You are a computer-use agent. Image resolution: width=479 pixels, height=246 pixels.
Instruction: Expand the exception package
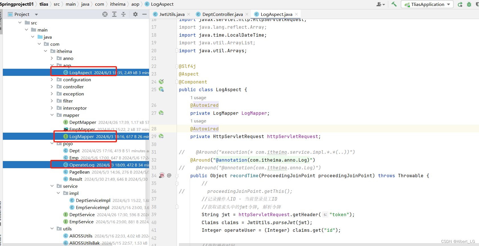pos(52,94)
